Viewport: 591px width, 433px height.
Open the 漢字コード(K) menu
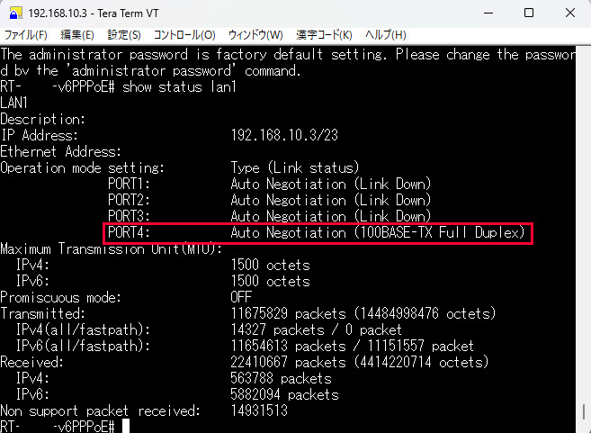tap(324, 35)
